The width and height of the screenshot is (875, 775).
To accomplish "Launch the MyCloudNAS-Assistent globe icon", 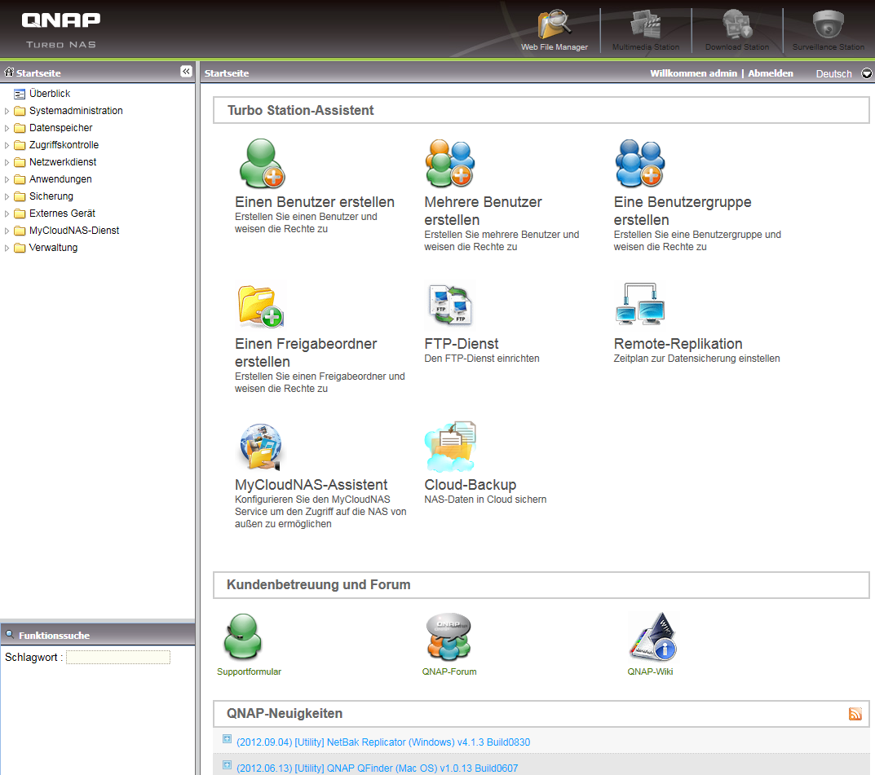I will pyautogui.click(x=261, y=447).
